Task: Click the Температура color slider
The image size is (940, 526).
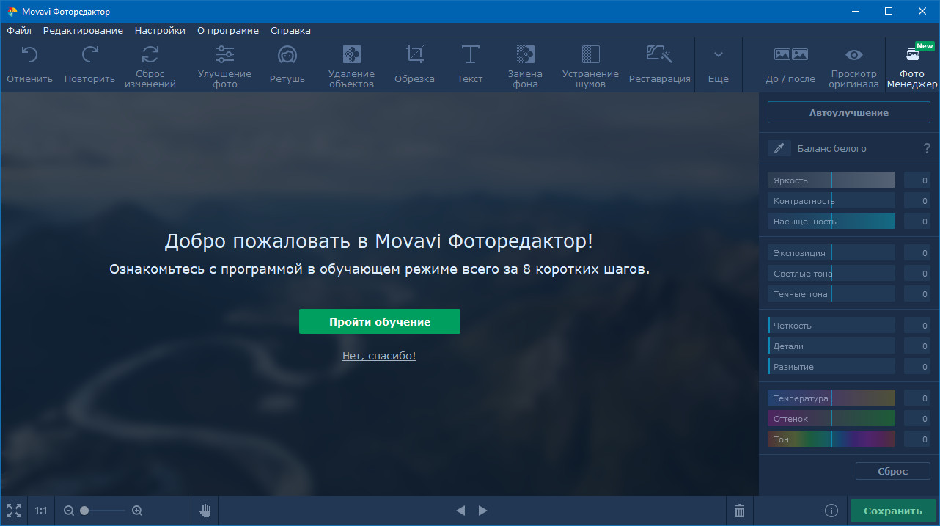Action: click(831, 398)
